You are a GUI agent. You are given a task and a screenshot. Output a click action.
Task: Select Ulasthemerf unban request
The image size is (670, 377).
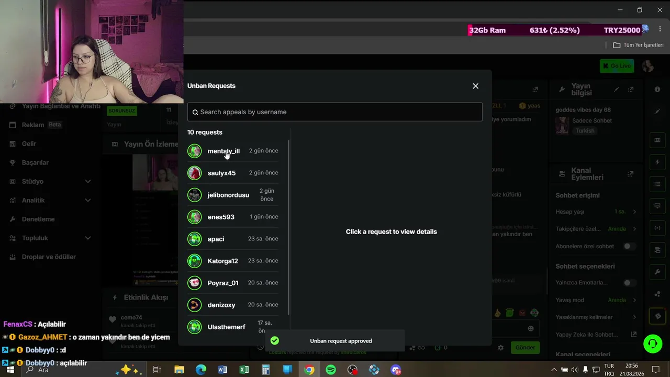click(x=233, y=327)
